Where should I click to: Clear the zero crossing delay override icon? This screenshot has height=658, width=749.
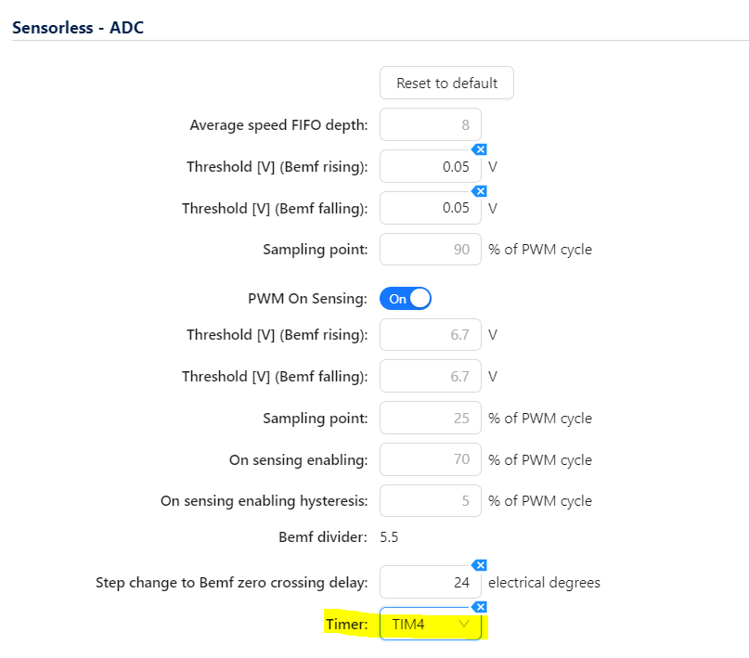480,565
